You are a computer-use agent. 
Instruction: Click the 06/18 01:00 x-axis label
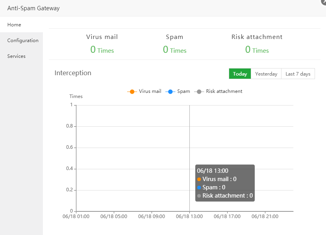pos(76,216)
